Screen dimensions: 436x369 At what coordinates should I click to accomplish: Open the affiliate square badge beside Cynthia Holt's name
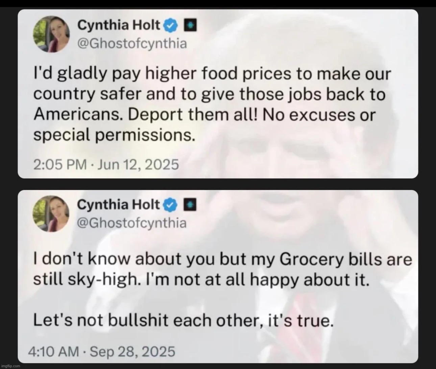point(190,25)
